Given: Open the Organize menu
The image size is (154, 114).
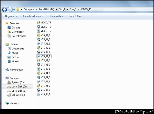Looking at the screenshot, I should 11,16.
